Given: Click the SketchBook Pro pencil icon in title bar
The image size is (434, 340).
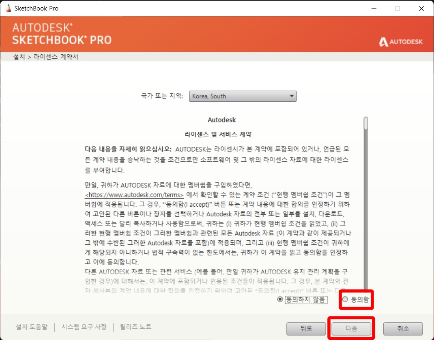Looking at the screenshot, I should [8, 8].
